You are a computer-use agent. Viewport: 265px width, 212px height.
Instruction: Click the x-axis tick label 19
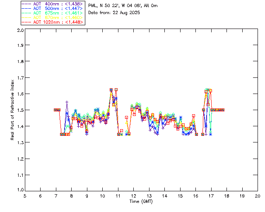click(x=242, y=196)
